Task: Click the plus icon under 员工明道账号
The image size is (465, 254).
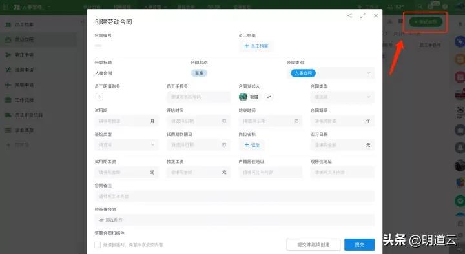Action: click(99, 97)
